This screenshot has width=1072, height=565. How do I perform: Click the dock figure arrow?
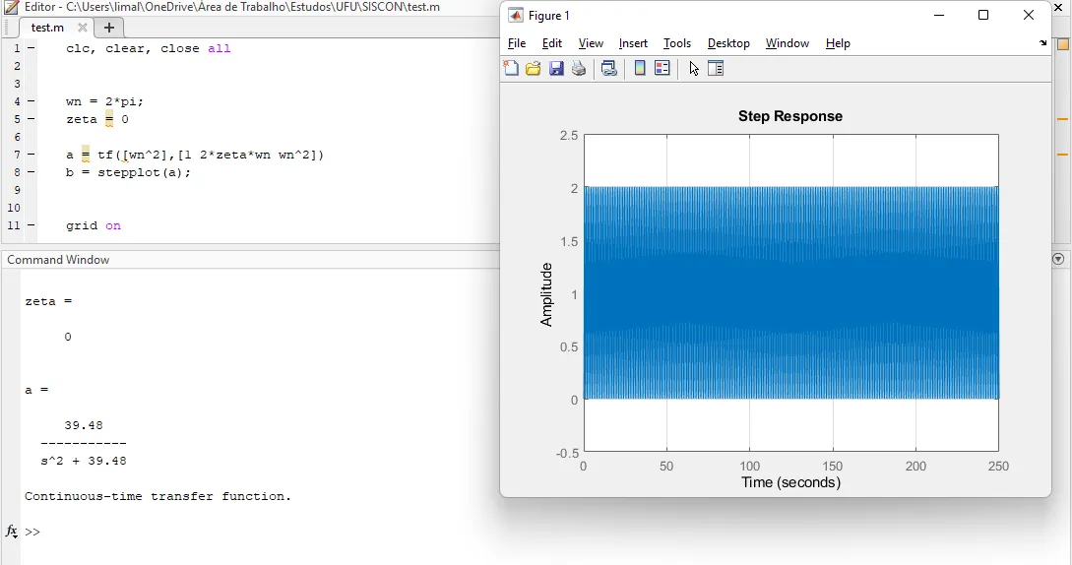(x=1043, y=43)
